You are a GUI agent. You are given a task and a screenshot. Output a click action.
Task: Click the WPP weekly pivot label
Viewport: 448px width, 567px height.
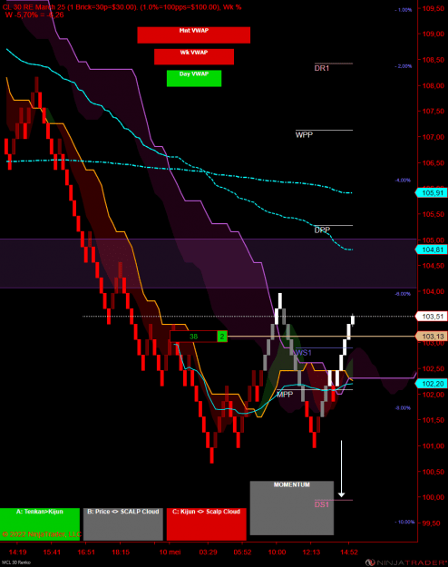[304, 135]
